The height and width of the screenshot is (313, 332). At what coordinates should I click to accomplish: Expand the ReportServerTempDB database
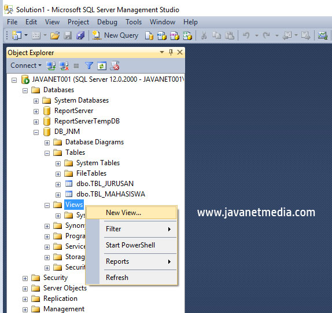(36, 122)
